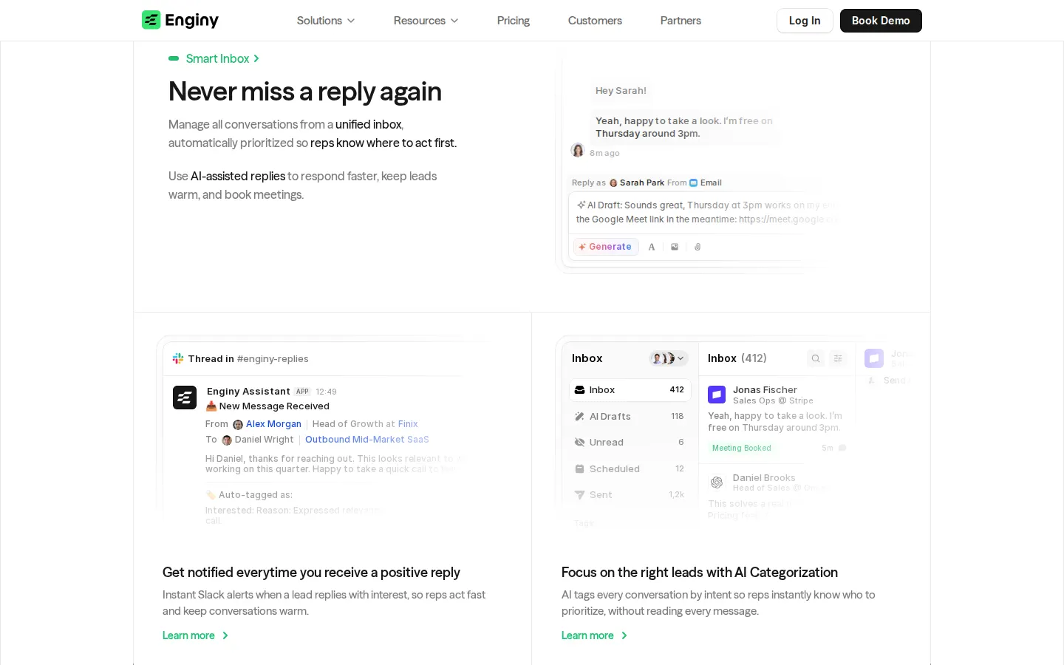
Task: Click Learn more under Slack alerts section
Action: pyautogui.click(x=196, y=635)
